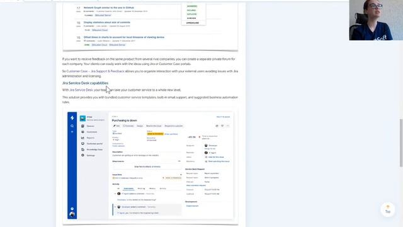This screenshot has height=227, width=403.
Task: Click the help question mark icon in blue sidebar
Action: pyautogui.click(x=72, y=209)
